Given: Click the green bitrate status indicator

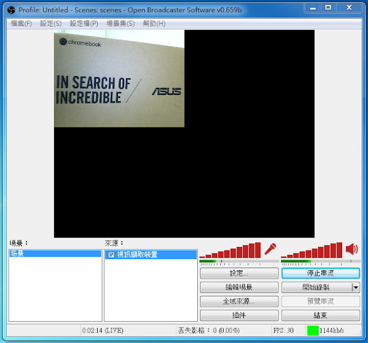Looking at the screenshot, I should click(x=313, y=330).
